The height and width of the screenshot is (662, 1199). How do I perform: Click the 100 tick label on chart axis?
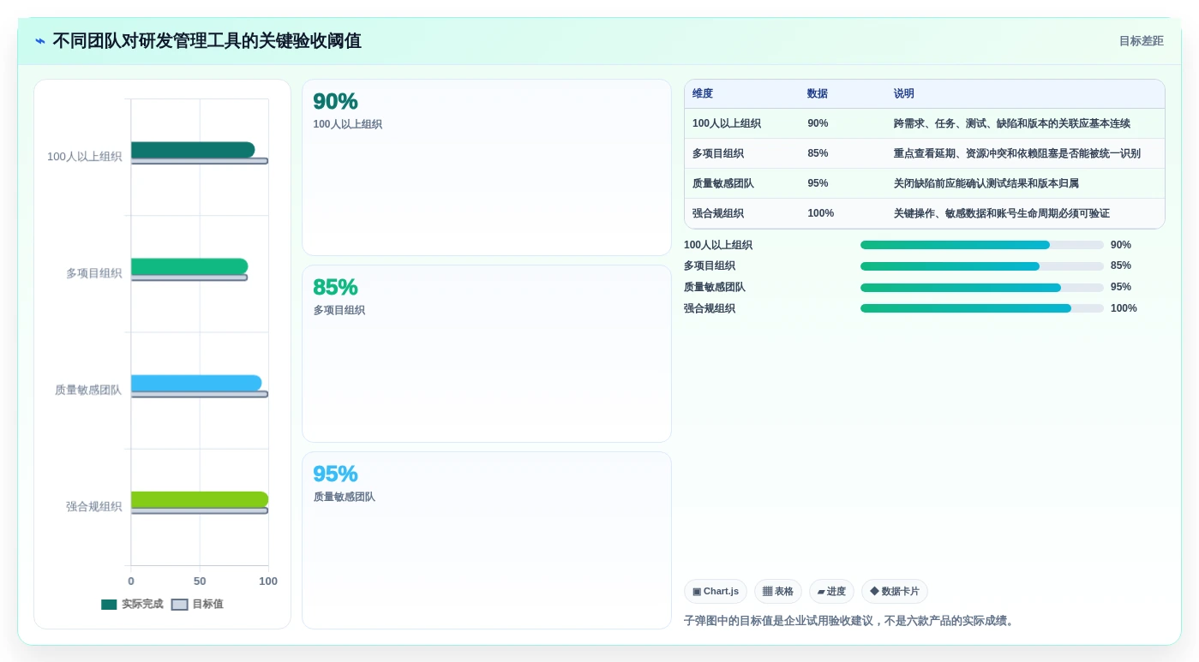[x=268, y=581]
